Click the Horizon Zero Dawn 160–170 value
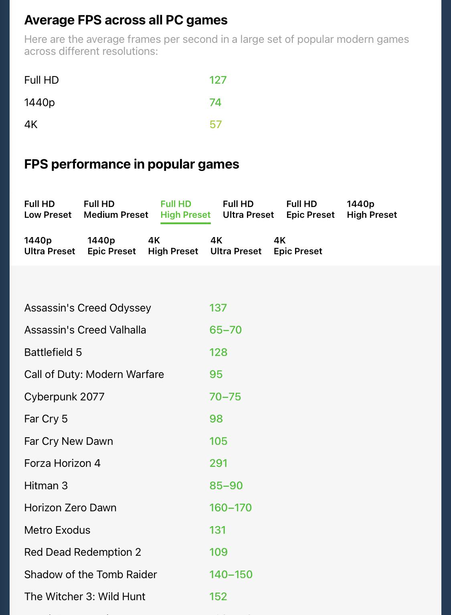This screenshot has height=615, width=451. [231, 508]
